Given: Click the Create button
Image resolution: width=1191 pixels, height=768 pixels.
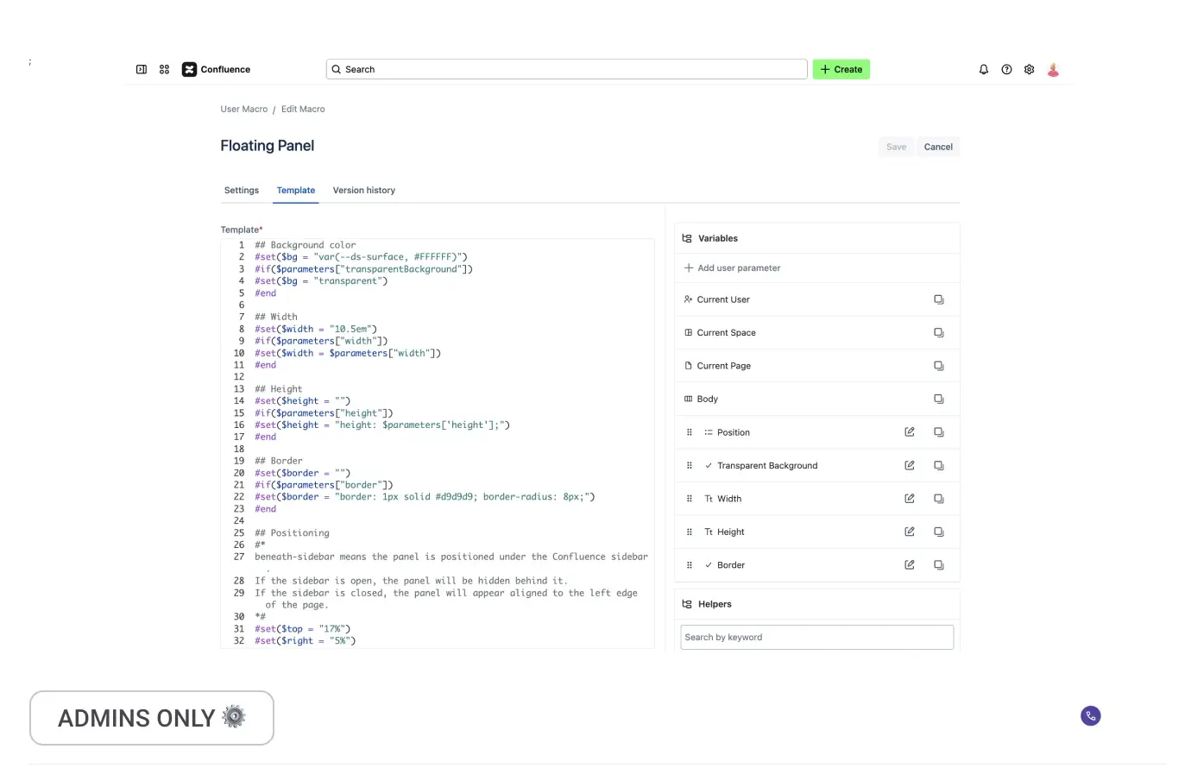Looking at the screenshot, I should pyautogui.click(x=841, y=69).
